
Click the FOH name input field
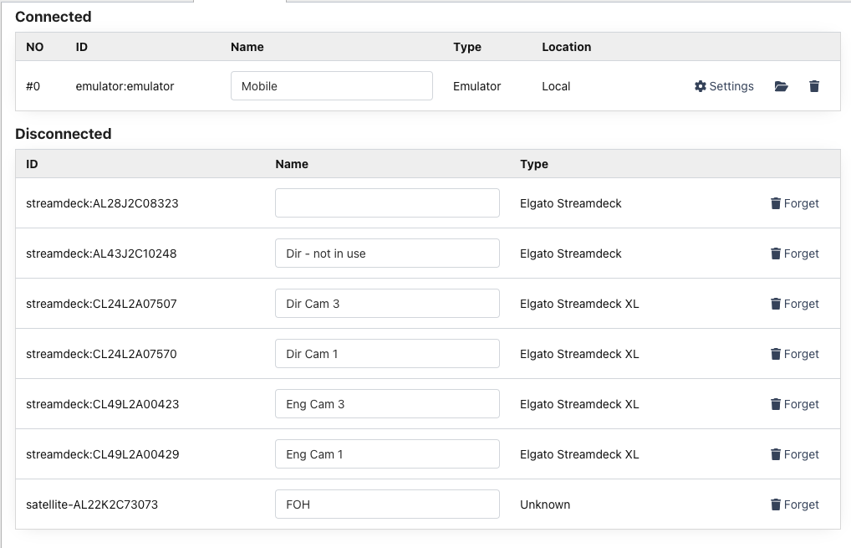point(386,504)
